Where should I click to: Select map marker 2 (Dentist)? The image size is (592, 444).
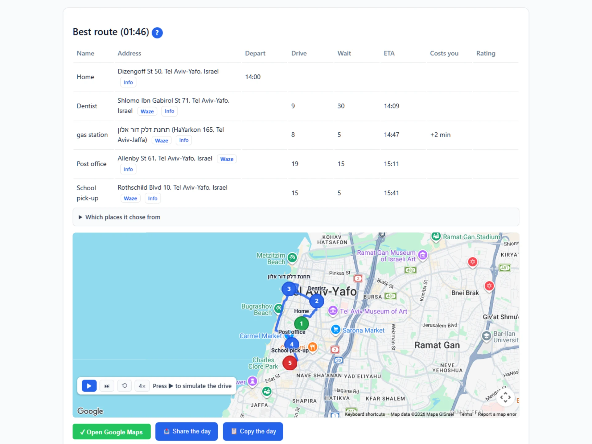[x=316, y=301]
